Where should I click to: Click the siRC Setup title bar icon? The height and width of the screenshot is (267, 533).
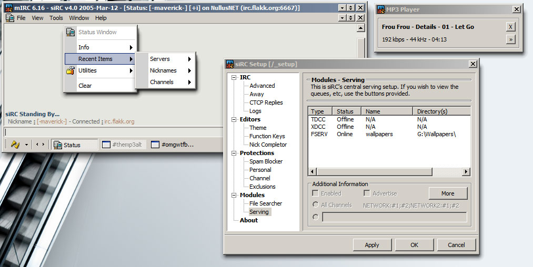pyautogui.click(x=230, y=64)
